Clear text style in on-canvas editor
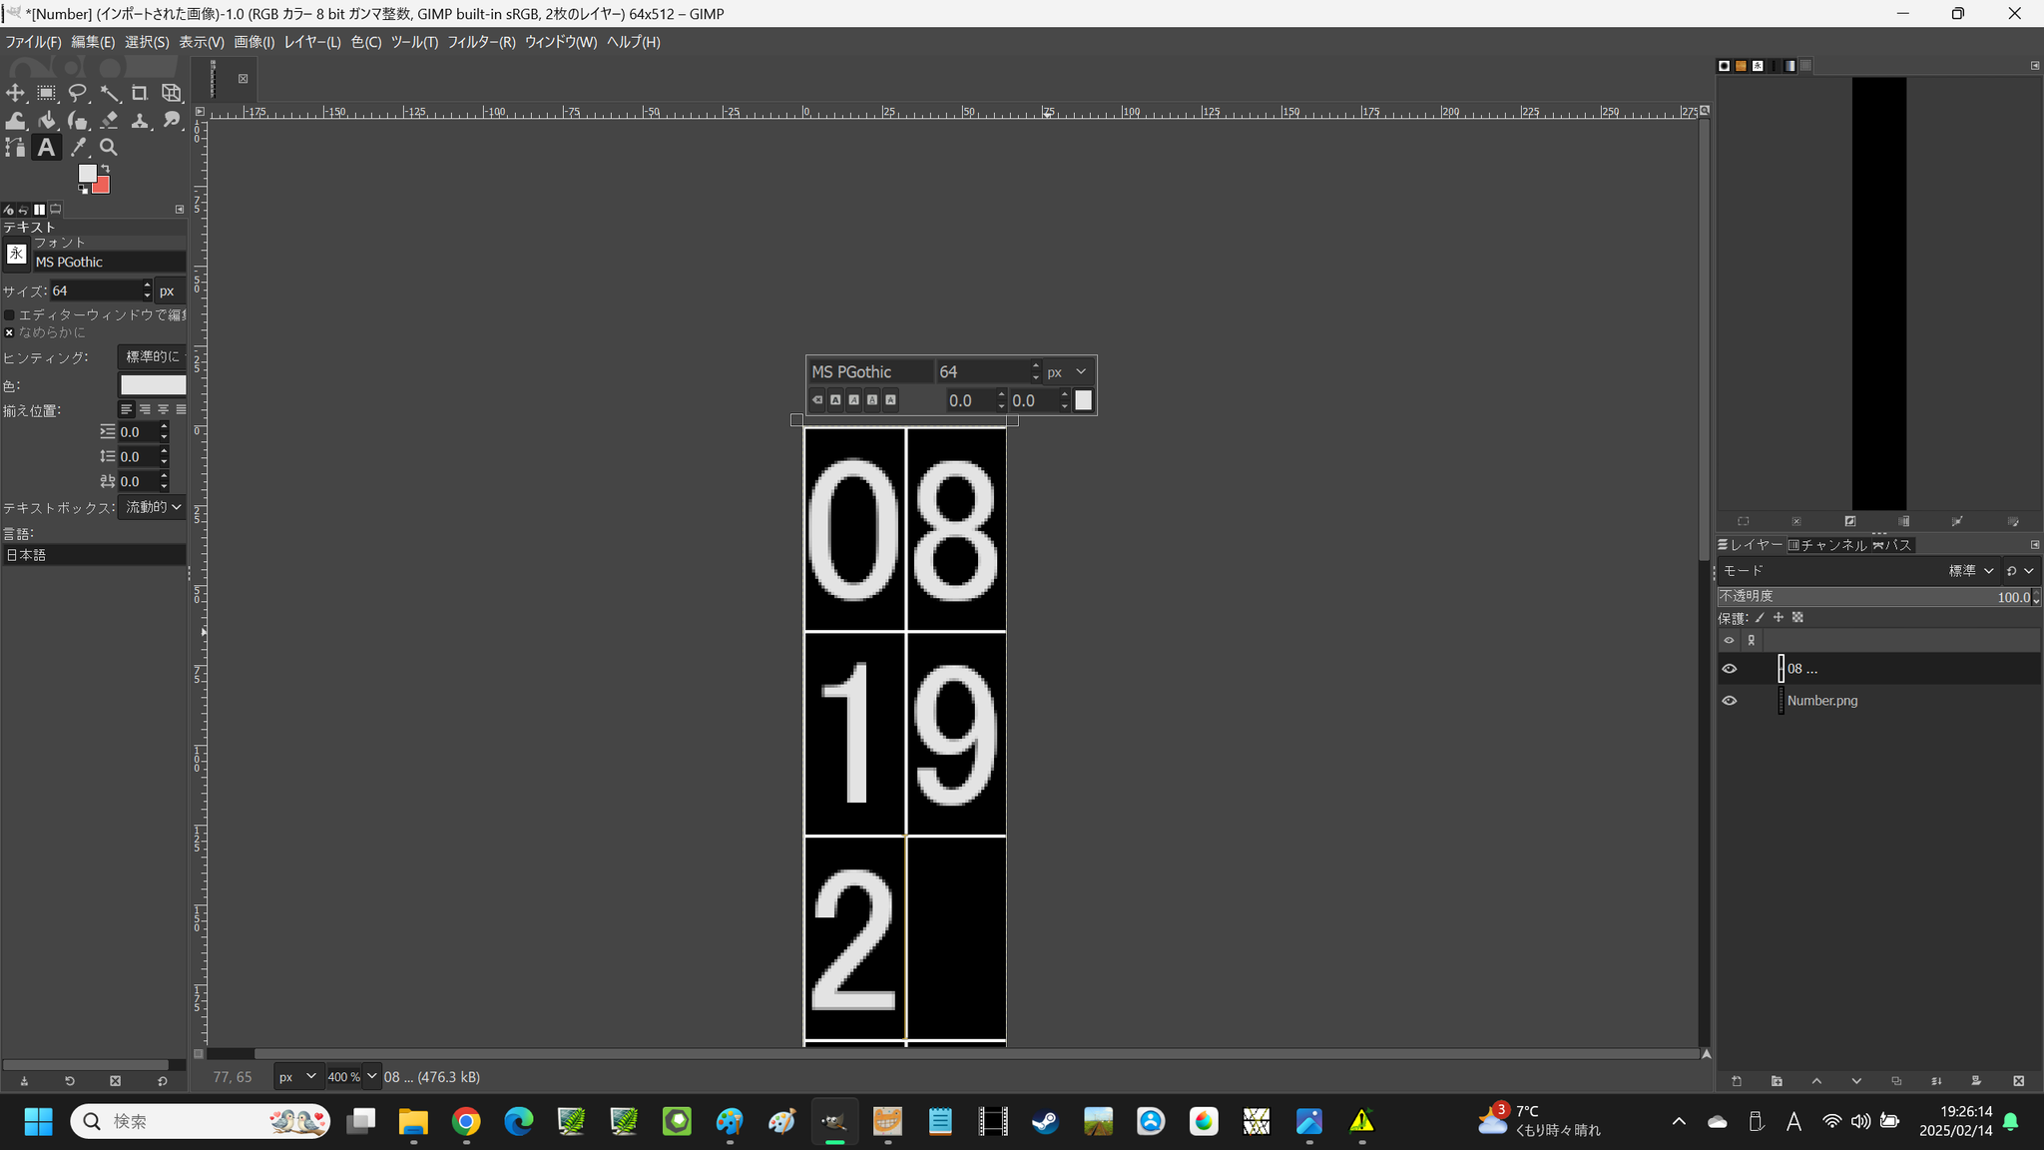This screenshot has height=1150, width=2044. [x=817, y=400]
